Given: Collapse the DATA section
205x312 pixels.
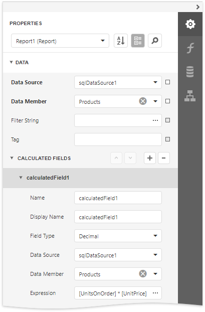Looking at the screenshot, I should (x=12, y=62).
